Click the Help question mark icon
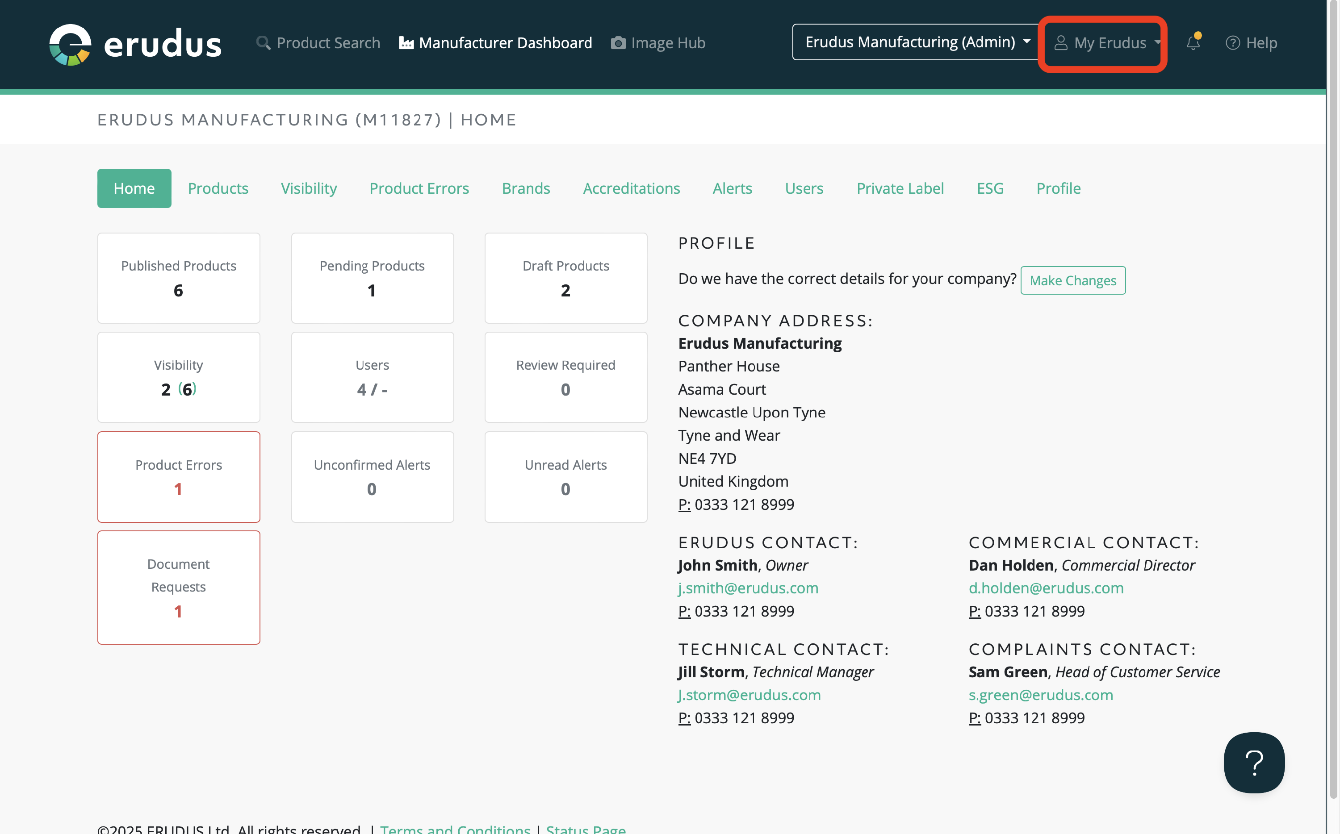1340x834 pixels. (x=1232, y=42)
